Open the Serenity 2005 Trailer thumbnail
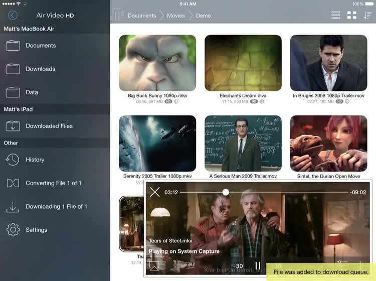376x281 pixels. point(157,144)
